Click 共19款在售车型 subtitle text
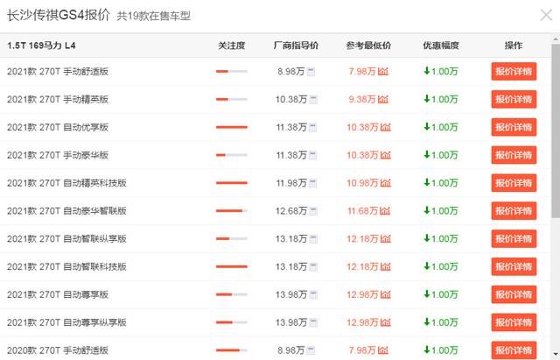Viewport: 560px width, 360px height. [154, 16]
